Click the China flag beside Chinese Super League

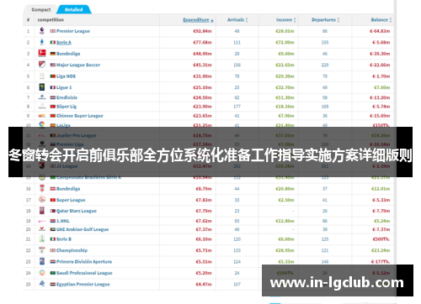(x=53, y=116)
